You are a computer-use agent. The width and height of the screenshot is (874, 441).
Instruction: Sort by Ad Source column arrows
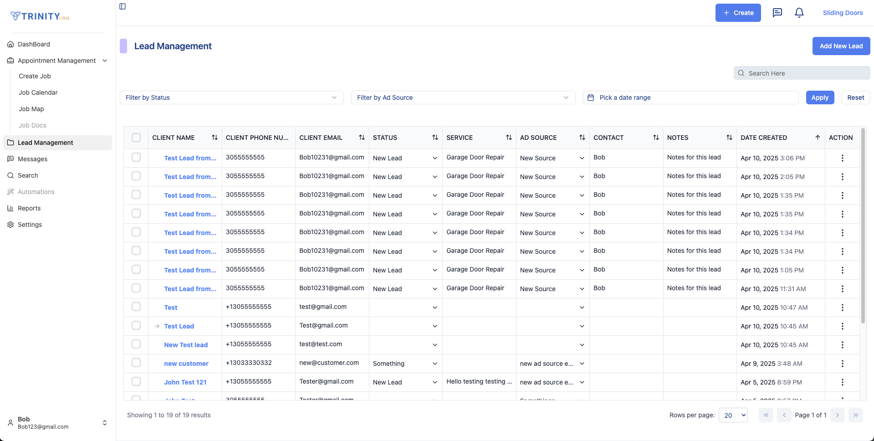coord(582,138)
